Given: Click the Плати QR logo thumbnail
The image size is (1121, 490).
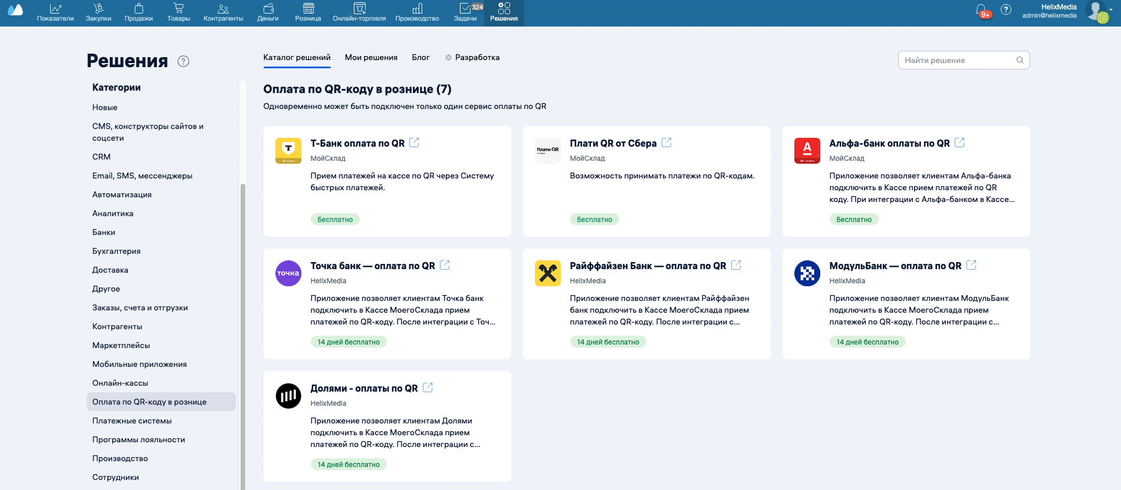Looking at the screenshot, I should point(548,151).
